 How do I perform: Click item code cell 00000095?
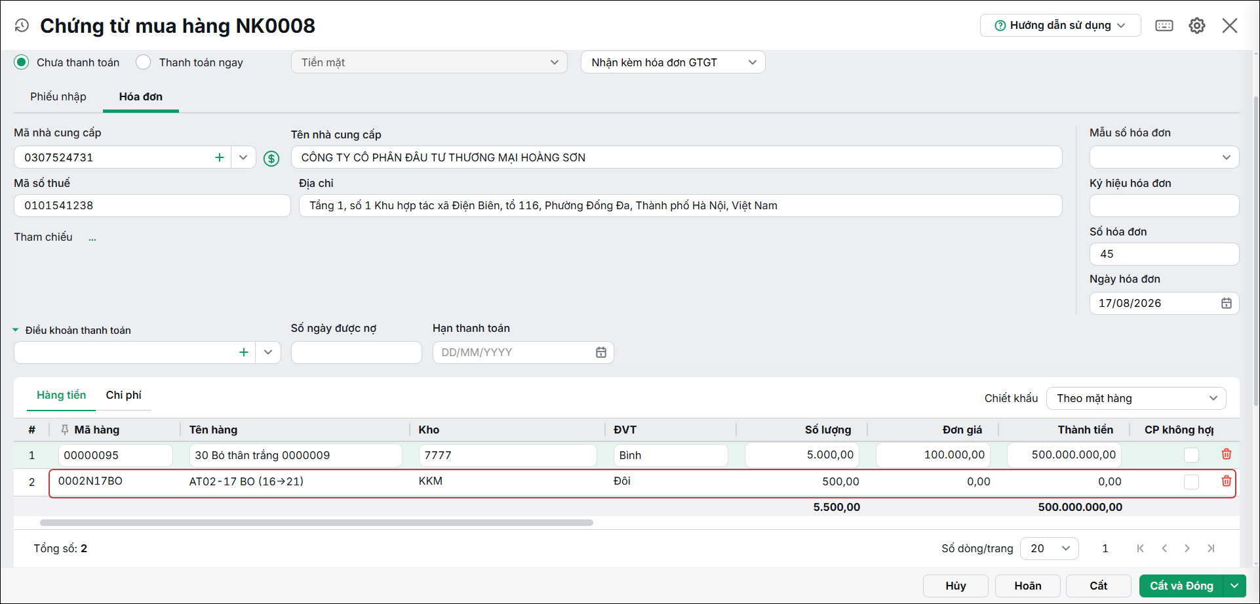click(115, 455)
